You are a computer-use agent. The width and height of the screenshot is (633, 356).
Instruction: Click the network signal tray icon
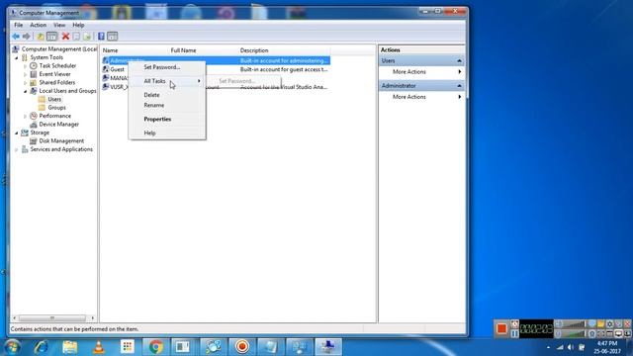coord(560,347)
